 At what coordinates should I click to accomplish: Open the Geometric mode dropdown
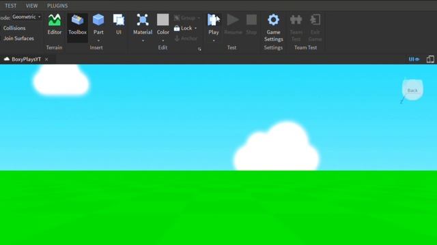coord(27,17)
